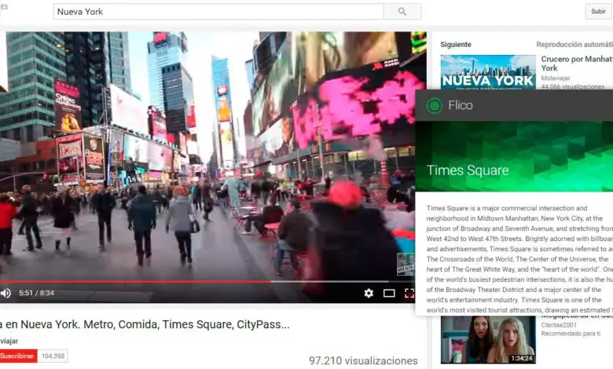The image size is (613, 369).
Task: Toggle theater mode in player
Action: point(389,293)
